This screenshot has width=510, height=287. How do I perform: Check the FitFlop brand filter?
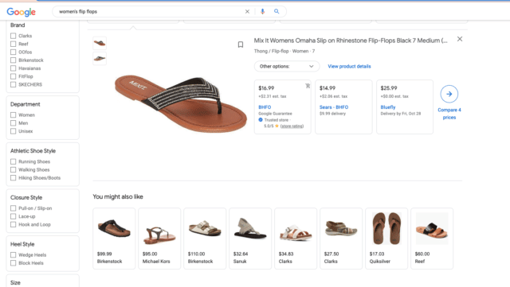tap(13, 76)
